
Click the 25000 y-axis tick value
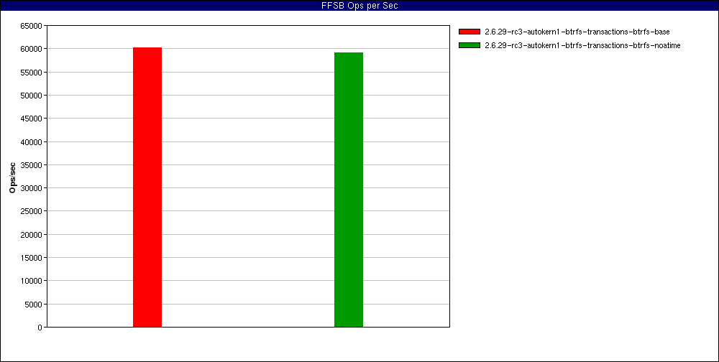(32, 211)
